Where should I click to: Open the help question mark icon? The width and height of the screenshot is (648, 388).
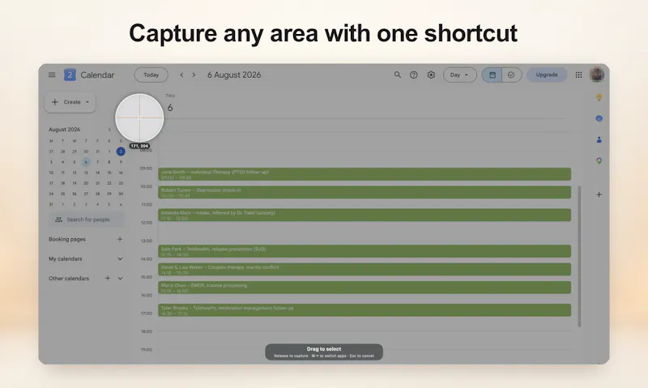point(414,75)
